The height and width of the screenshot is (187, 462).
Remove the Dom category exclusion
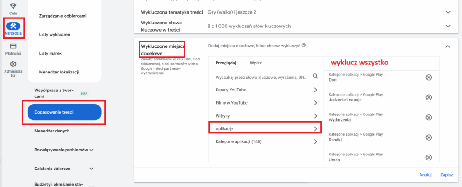click(429, 78)
